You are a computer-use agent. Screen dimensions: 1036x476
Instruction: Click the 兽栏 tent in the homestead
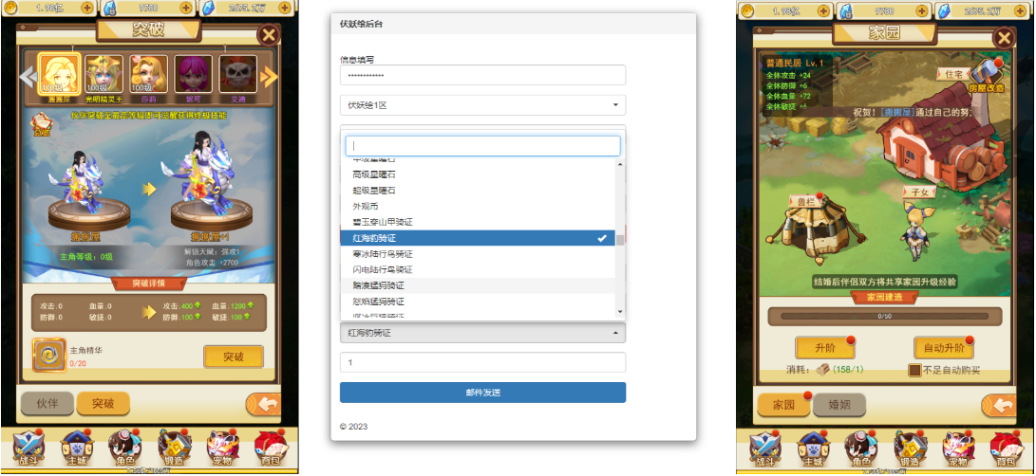[803, 234]
